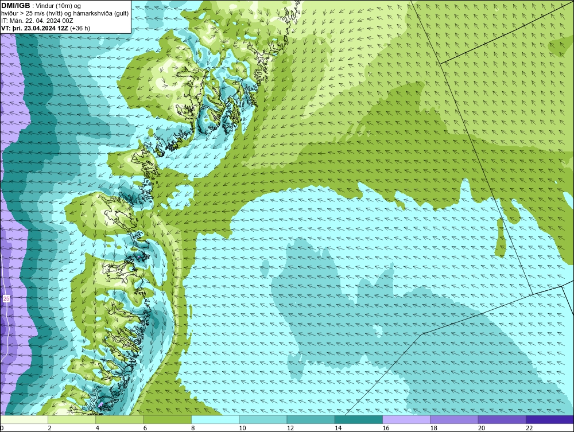Screen dimensions: 574x432
Task: Click the legend tick label "22"
Action: tap(529, 428)
